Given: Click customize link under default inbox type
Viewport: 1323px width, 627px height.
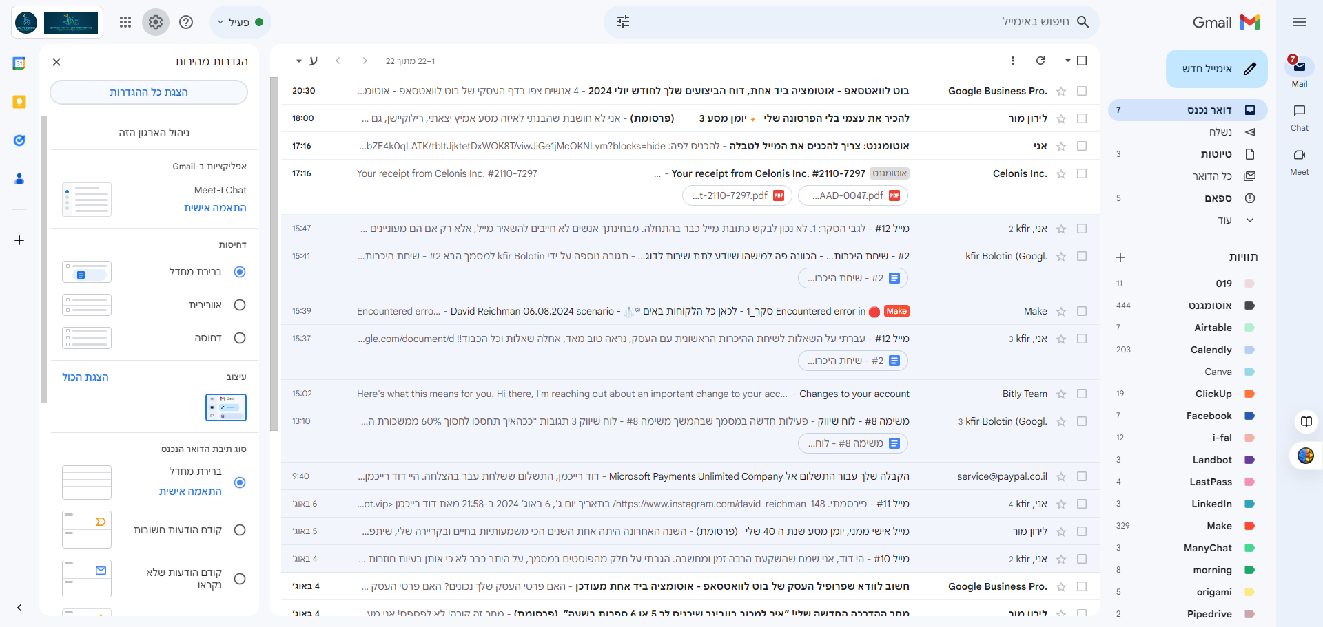Looking at the screenshot, I should pyautogui.click(x=190, y=491).
